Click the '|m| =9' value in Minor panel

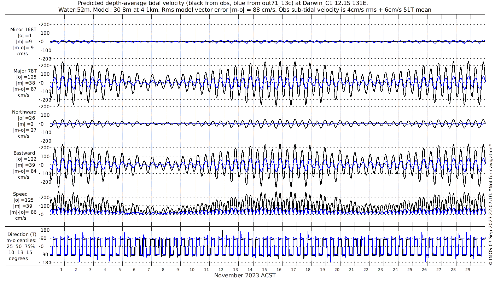[x=24, y=42]
